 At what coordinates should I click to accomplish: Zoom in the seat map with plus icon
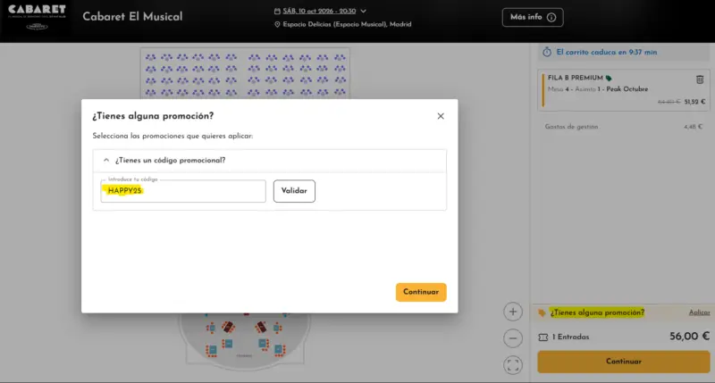[513, 312]
